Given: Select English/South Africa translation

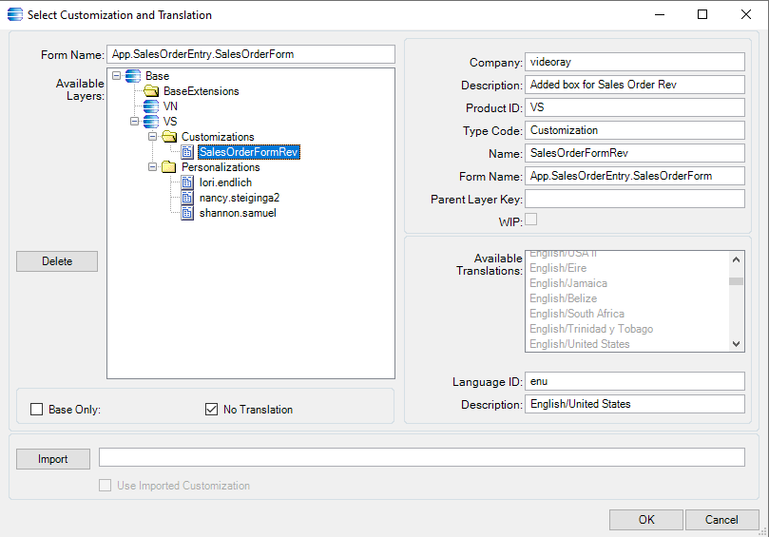Looking at the screenshot, I should point(577,314).
